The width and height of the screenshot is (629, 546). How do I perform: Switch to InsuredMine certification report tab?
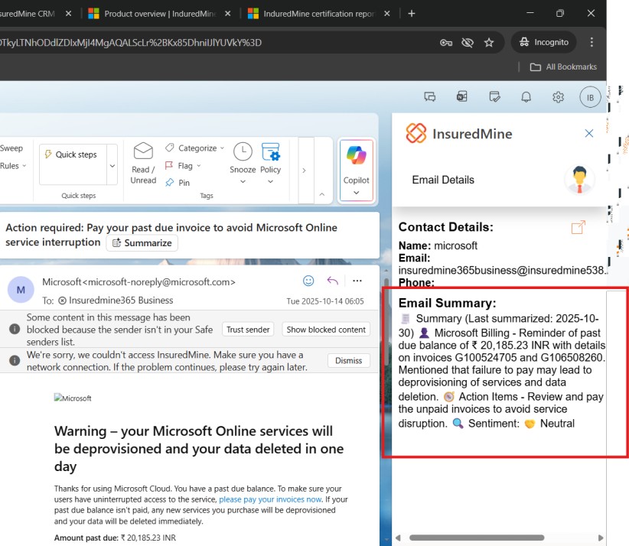tap(318, 14)
